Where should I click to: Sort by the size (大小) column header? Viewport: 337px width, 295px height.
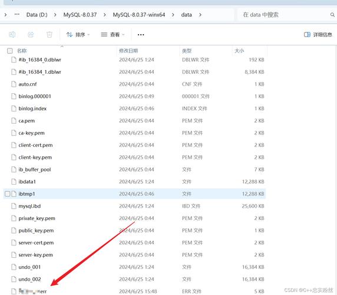(239, 51)
